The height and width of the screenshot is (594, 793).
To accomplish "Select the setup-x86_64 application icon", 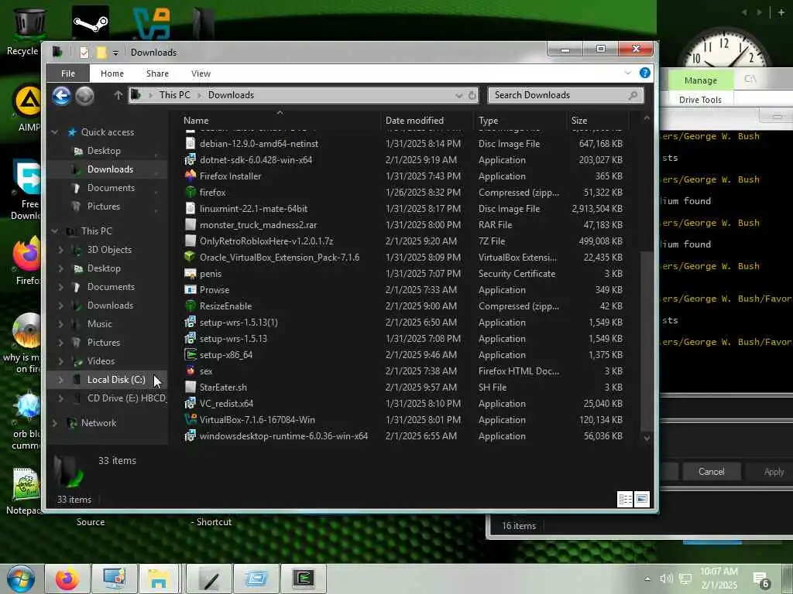I will point(191,354).
